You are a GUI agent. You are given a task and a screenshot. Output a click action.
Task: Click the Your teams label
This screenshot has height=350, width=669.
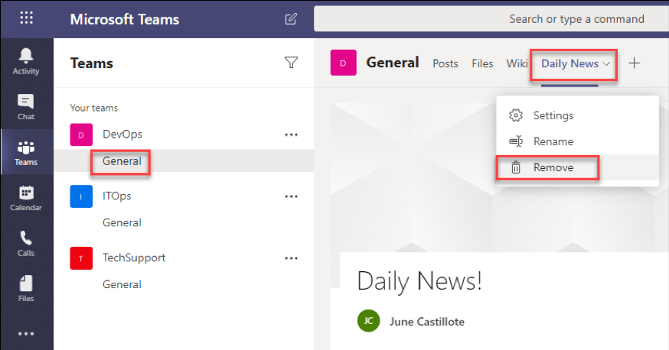click(x=94, y=108)
